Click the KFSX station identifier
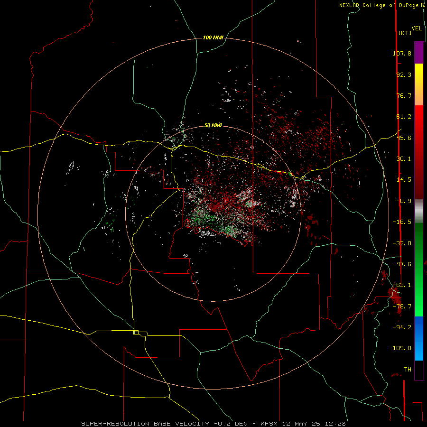The image size is (427, 427). [x=269, y=424]
